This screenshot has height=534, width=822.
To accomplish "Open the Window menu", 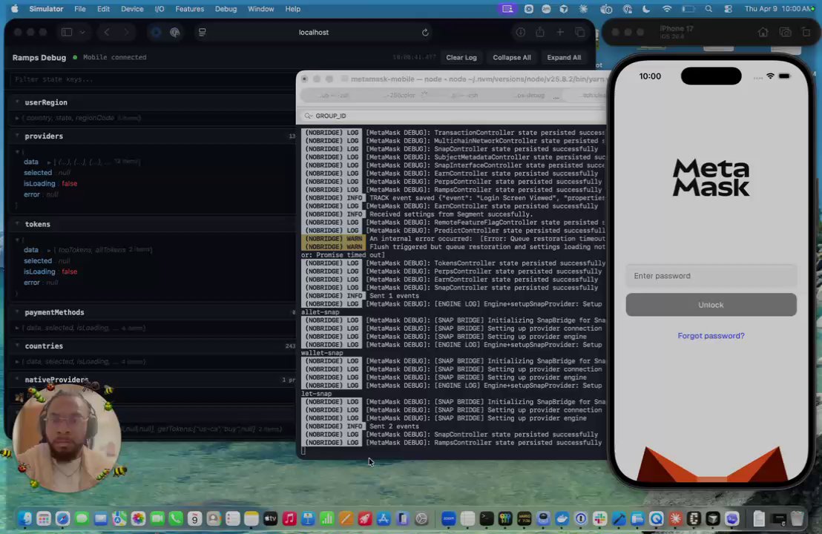I will (x=260, y=9).
